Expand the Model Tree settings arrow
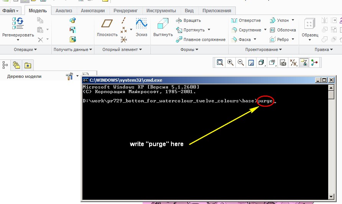The width and height of the screenshot is (342, 204). click(x=77, y=76)
